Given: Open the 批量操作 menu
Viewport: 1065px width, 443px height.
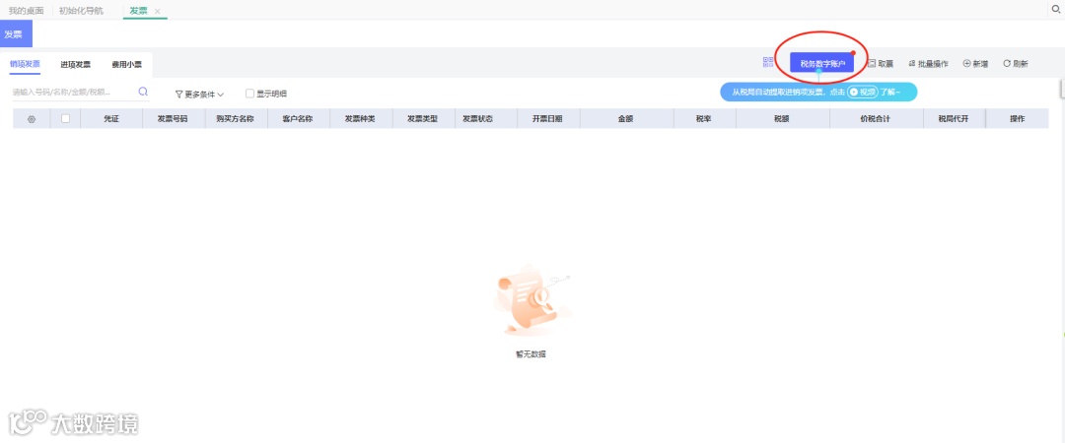Looking at the screenshot, I should click(x=928, y=64).
